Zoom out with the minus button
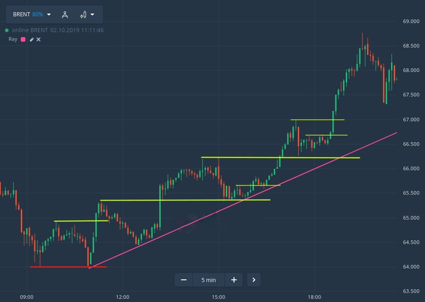The height and width of the screenshot is (302, 425). (184, 280)
